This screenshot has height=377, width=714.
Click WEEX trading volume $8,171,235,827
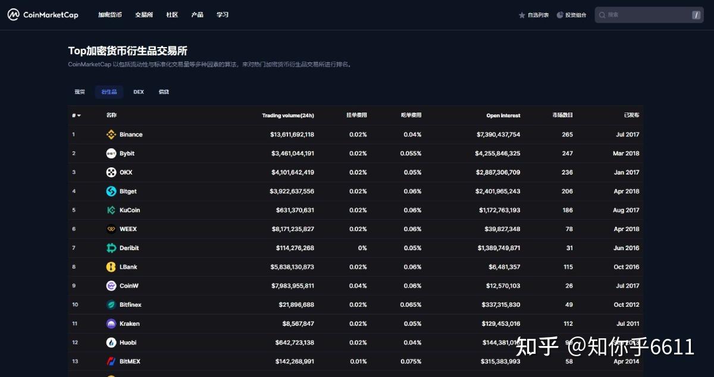coord(293,229)
